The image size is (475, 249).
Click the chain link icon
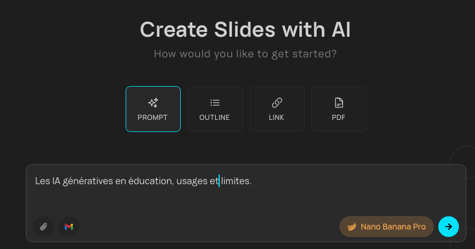click(277, 103)
